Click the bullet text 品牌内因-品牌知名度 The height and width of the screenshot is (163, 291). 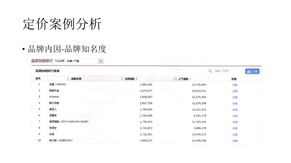(x=67, y=49)
